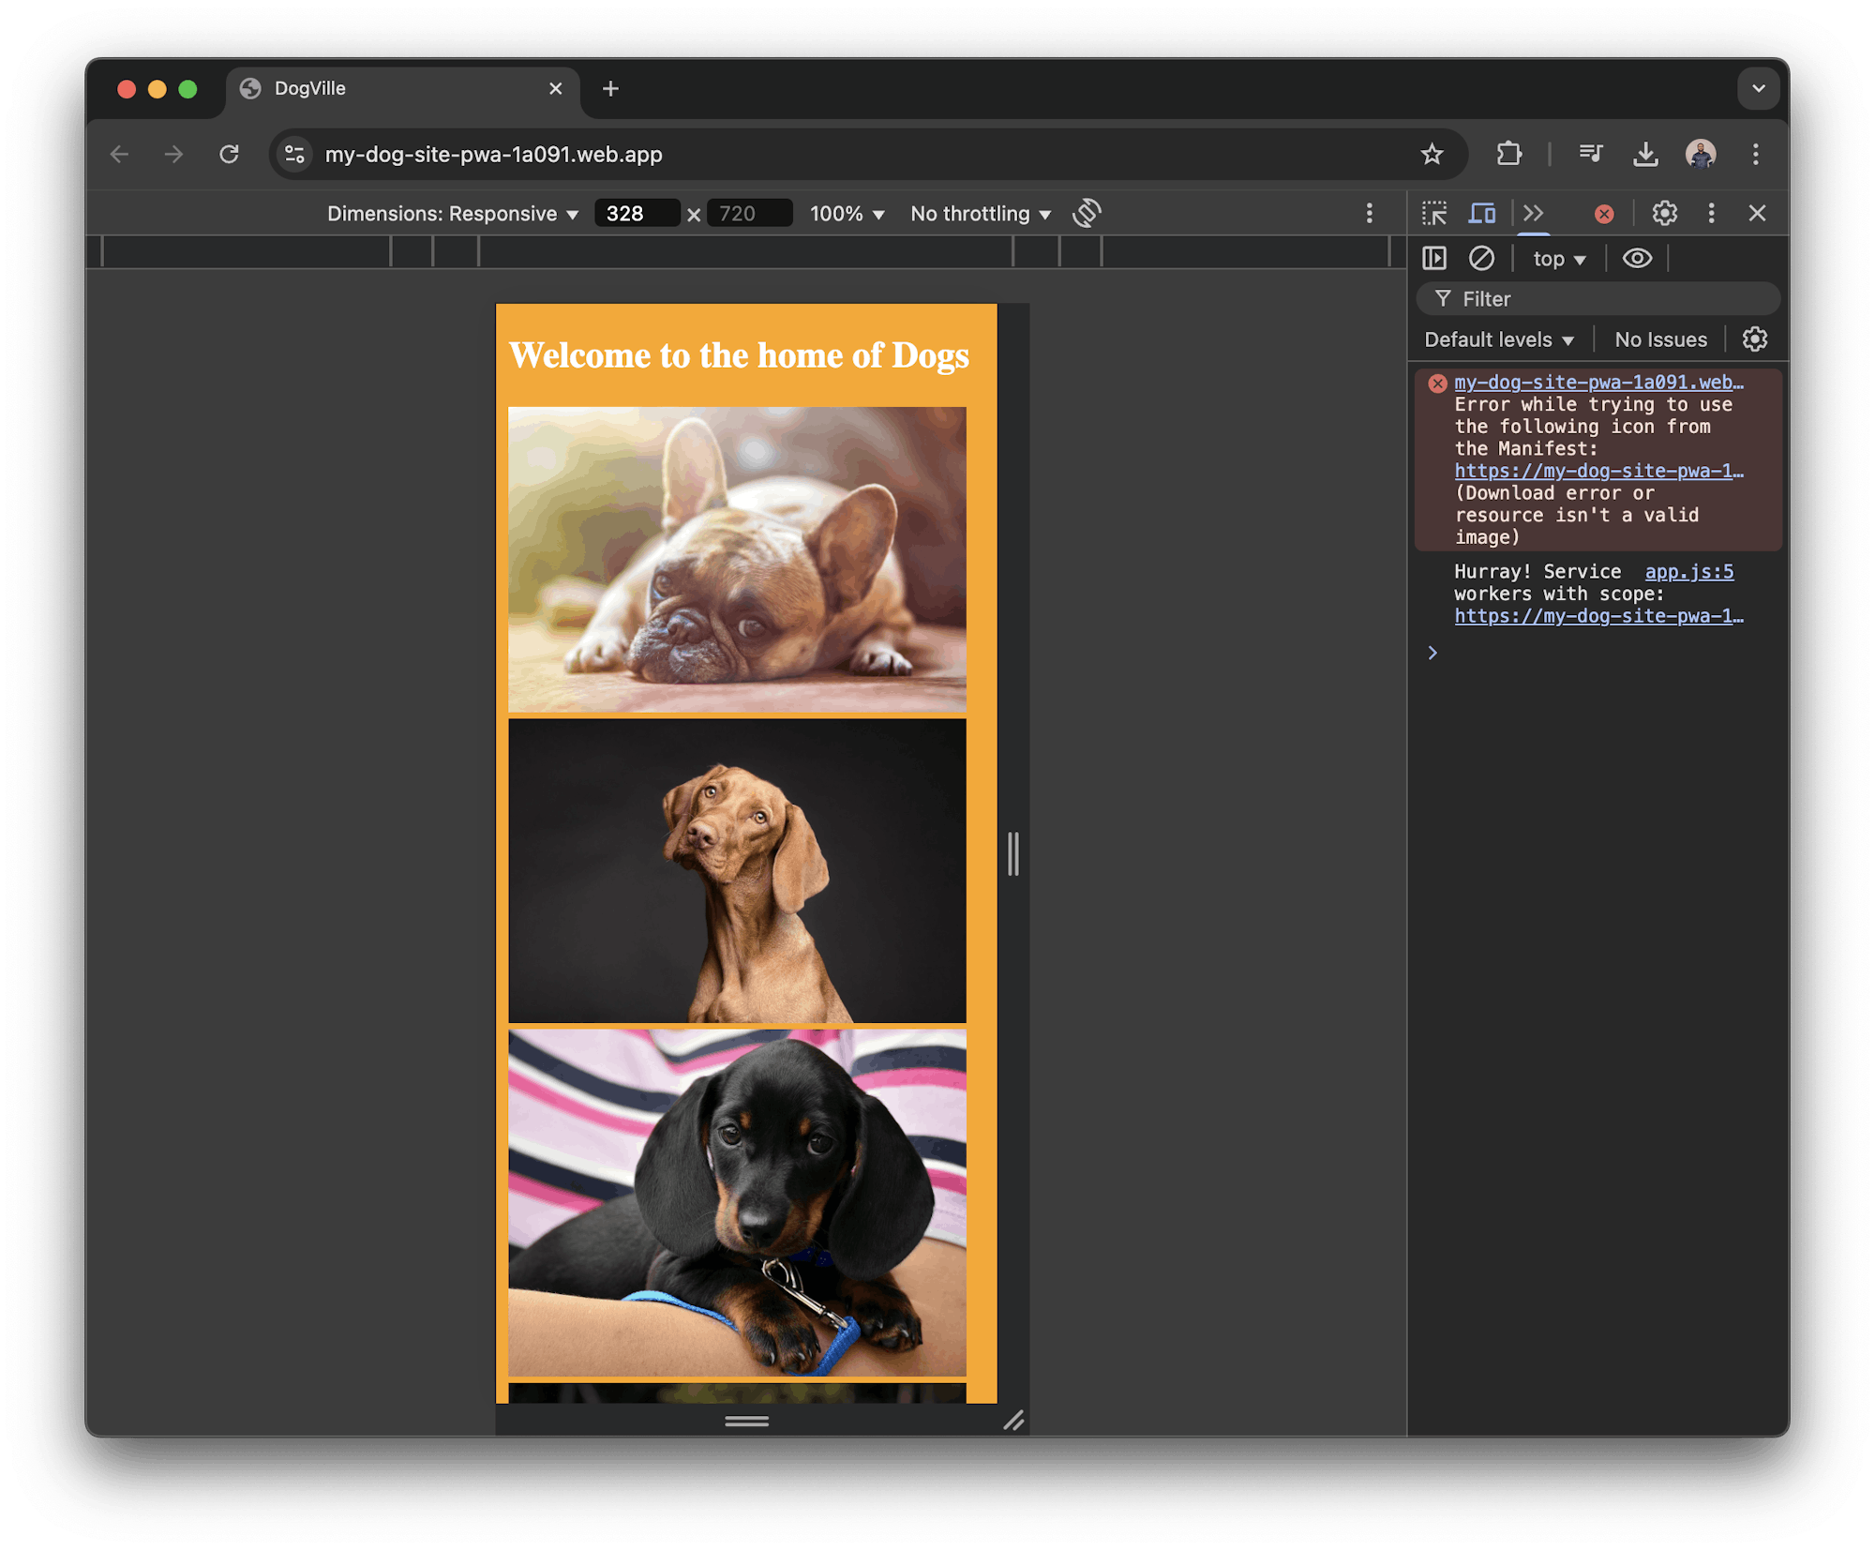Open the Dimensions: Responsive menu
This screenshot has width=1875, height=1550.
coord(452,213)
